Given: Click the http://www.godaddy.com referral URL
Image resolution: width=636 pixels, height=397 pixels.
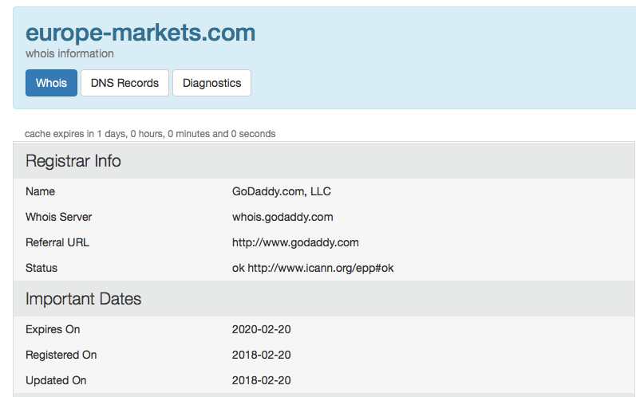Looking at the screenshot, I should point(295,242).
